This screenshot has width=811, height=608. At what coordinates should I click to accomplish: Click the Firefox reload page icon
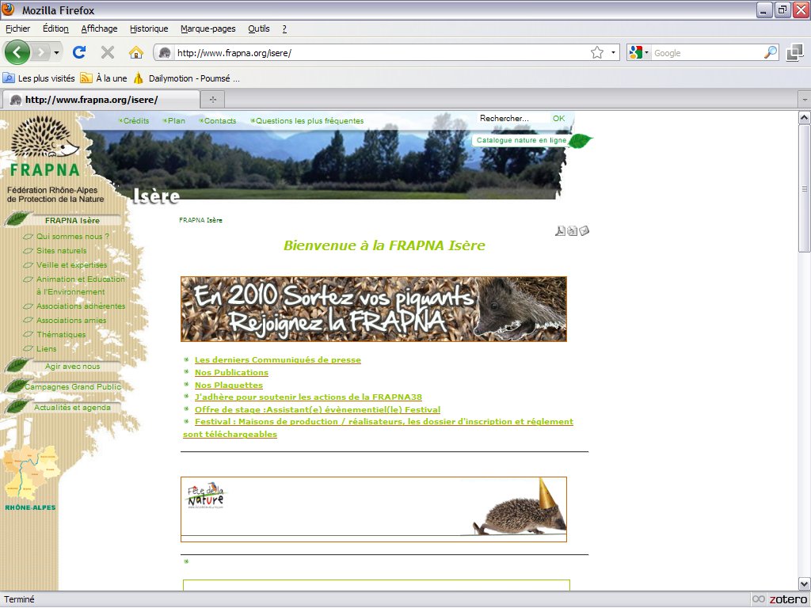point(78,52)
